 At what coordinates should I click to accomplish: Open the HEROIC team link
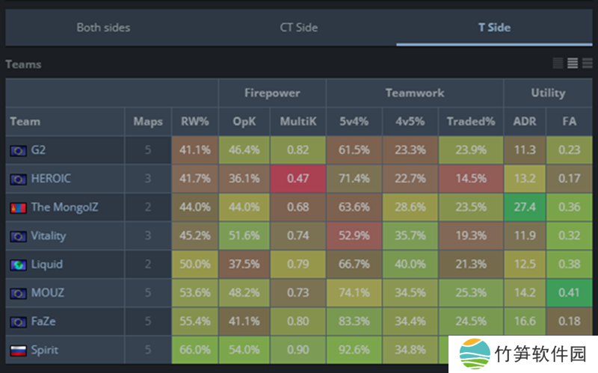point(50,179)
